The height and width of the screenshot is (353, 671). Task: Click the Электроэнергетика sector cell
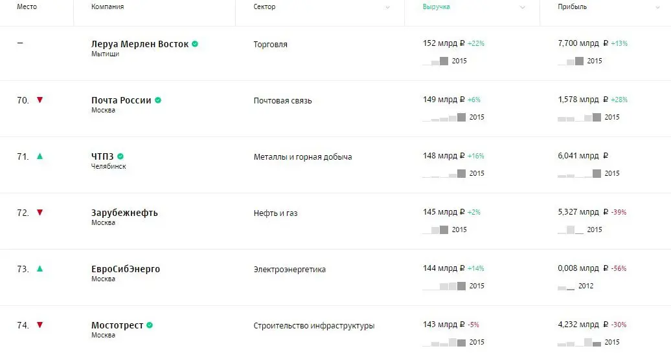point(290,270)
